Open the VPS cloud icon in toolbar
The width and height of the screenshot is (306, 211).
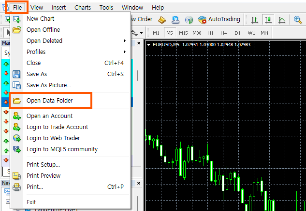tap(175, 20)
